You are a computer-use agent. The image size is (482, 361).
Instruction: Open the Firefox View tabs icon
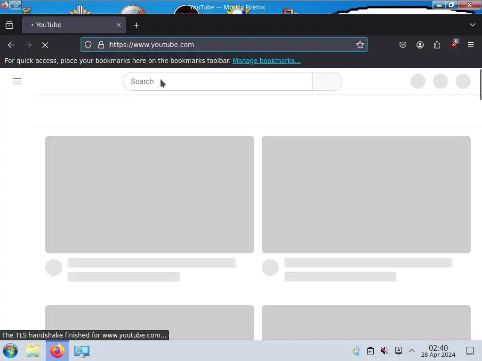pyautogui.click(x=9, y=25)
